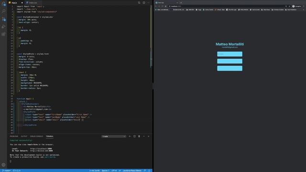
Task: Switch to the App.js editor tab
Action: (x=16, y=3)
